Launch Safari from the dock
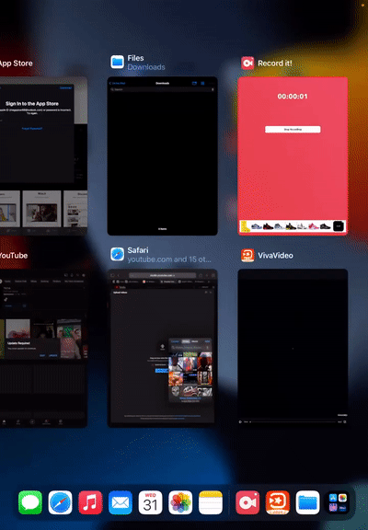The height and width of the screenshot is (530, 368). [60, 502]
